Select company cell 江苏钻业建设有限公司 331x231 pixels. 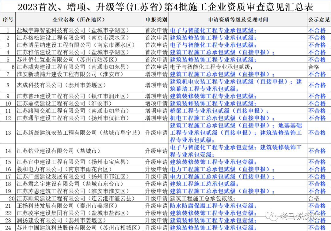[80, 151]
